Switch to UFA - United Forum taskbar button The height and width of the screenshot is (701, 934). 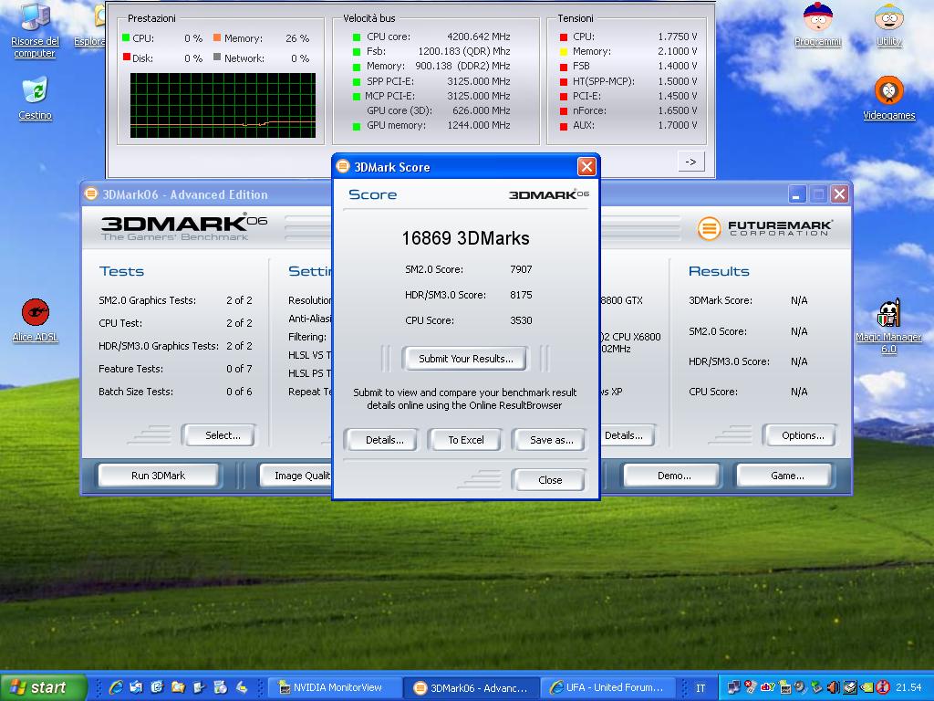pyautogui.click(x=607, y=687)
